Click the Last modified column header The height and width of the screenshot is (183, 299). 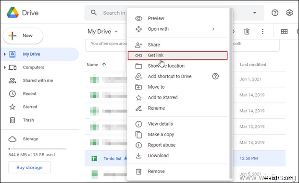tap(253, 65)
